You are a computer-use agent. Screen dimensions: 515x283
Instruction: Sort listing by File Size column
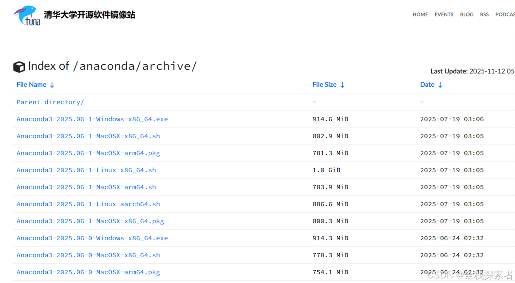pos(324,84)
